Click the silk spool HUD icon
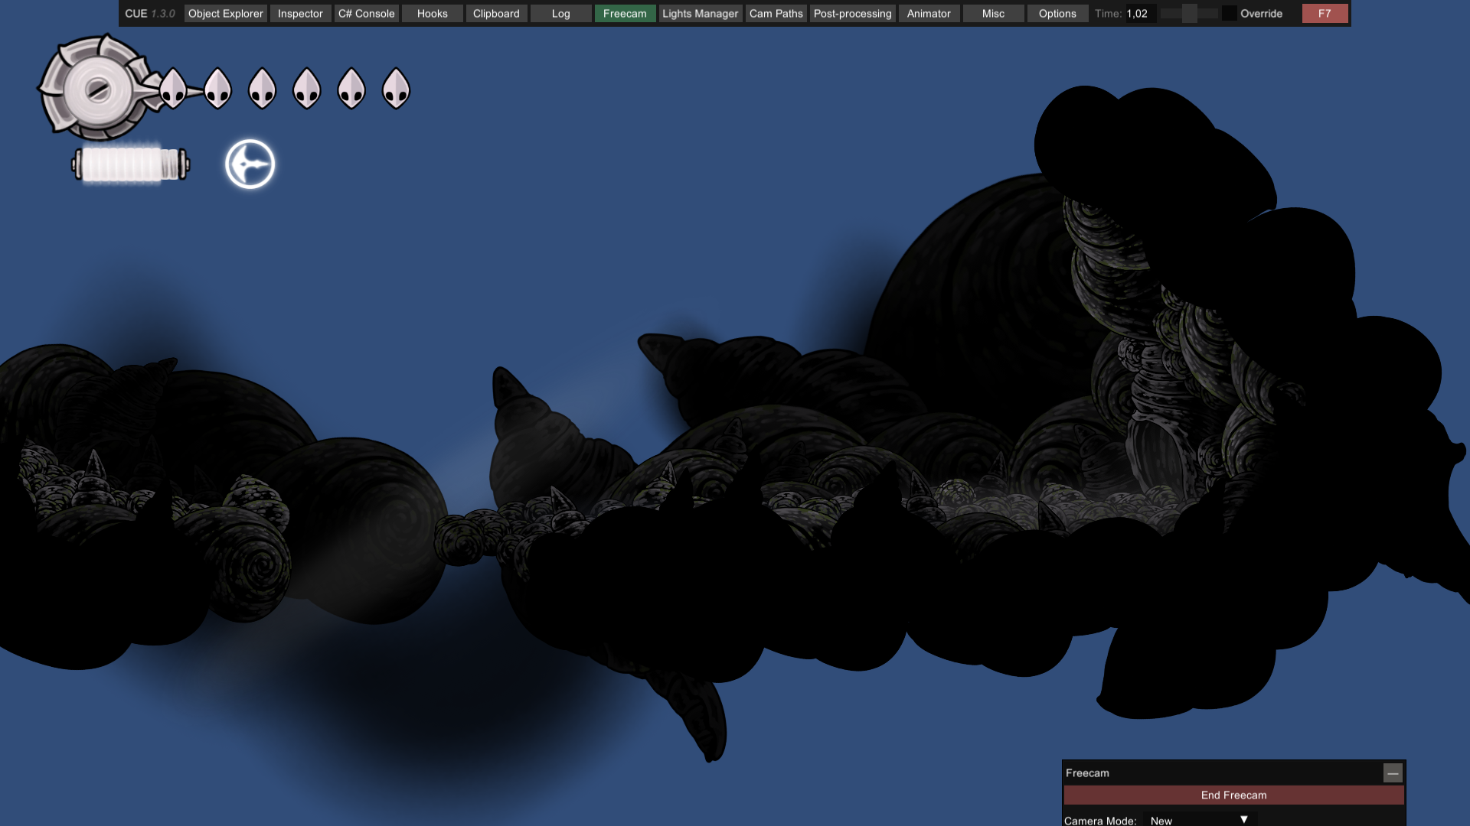Viewport: 1470px width, 826px height. tap(96, 89)
